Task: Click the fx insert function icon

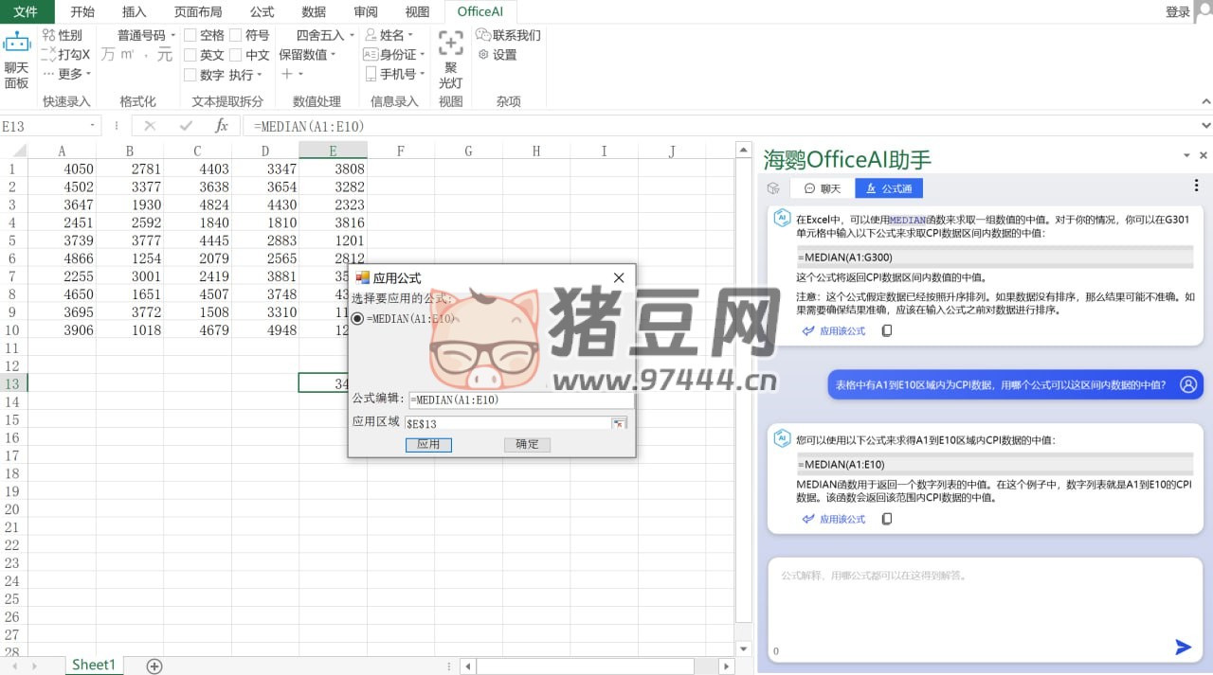Action: click(x=221, y=126)
